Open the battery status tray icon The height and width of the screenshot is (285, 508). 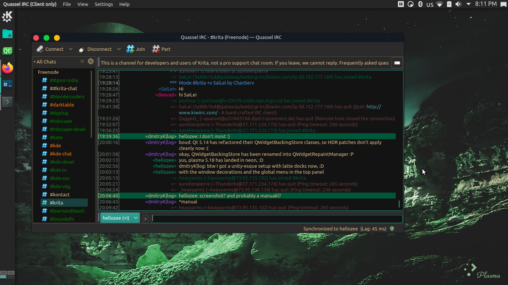tap(449, 4)
